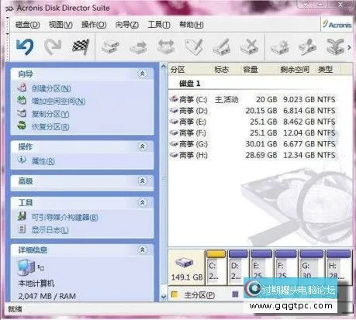Click the 显示日志 log icon

[22, 229]
